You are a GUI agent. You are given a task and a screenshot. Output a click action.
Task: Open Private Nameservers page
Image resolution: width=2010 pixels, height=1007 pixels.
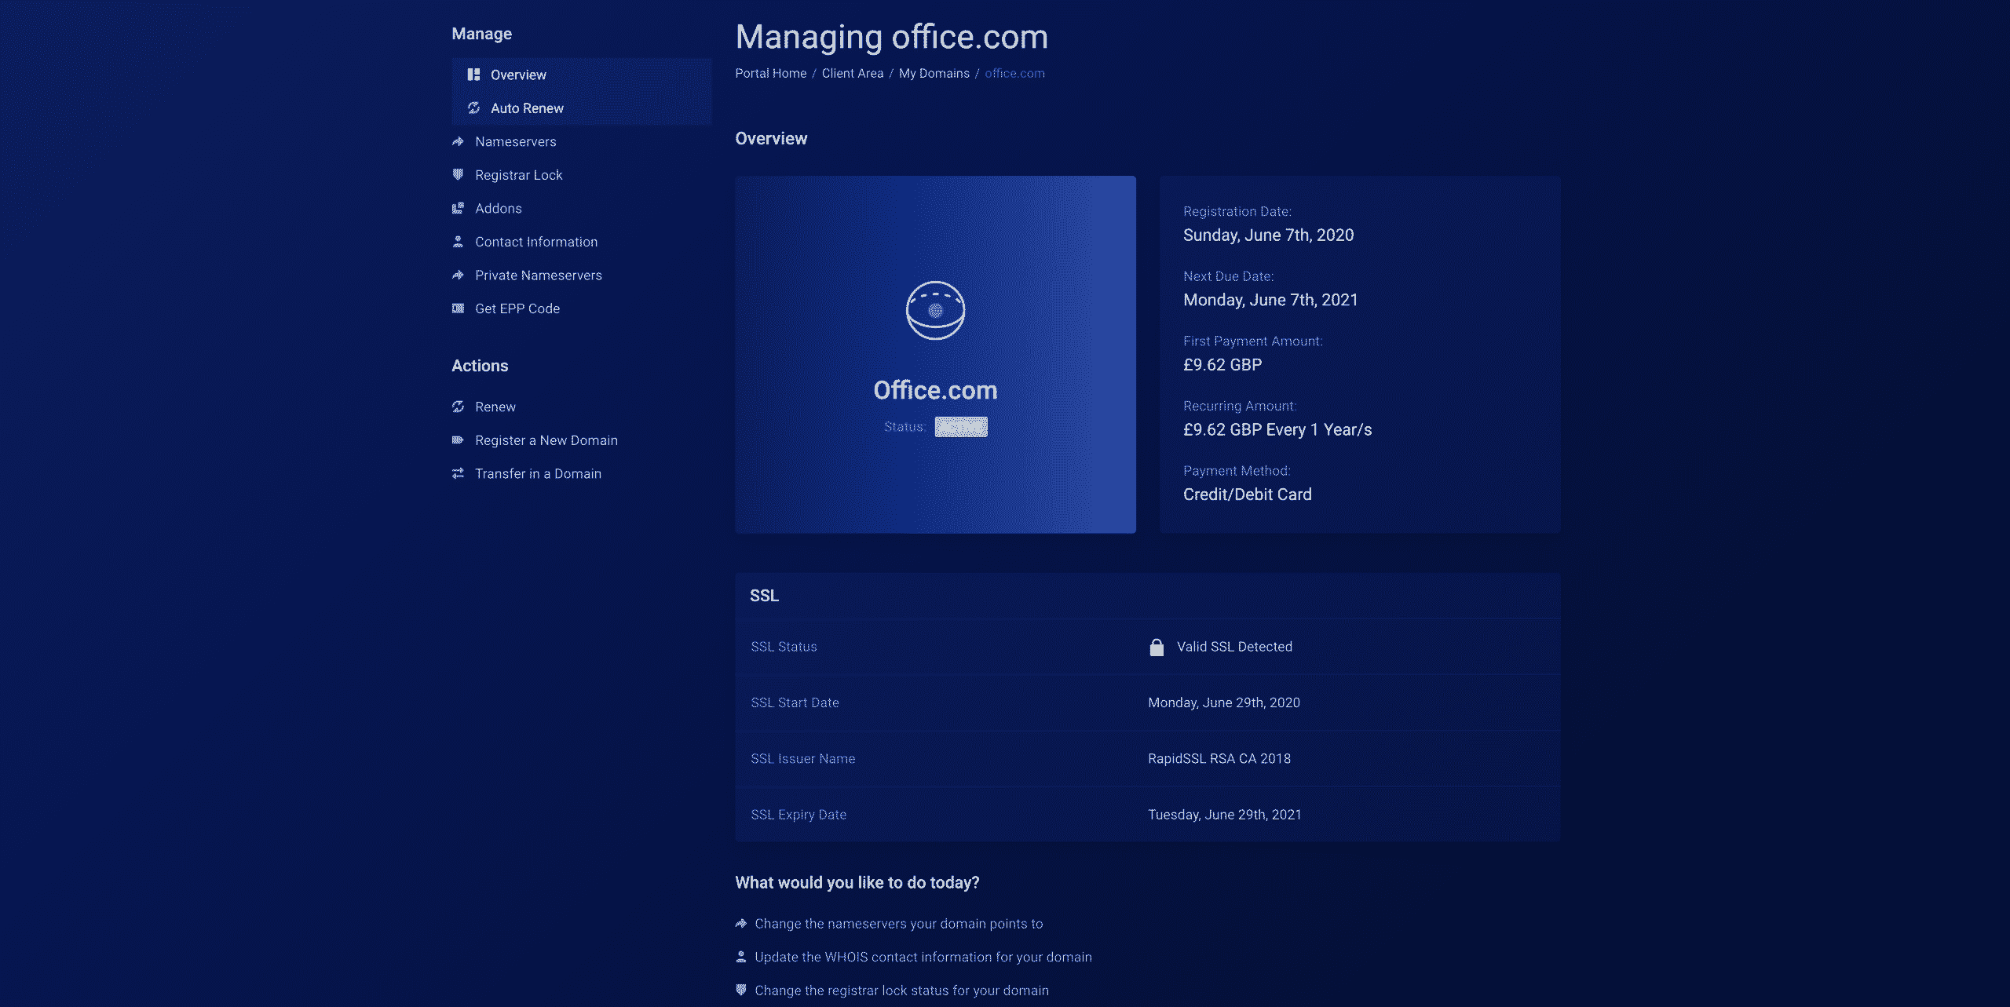[x=538, y=275]
